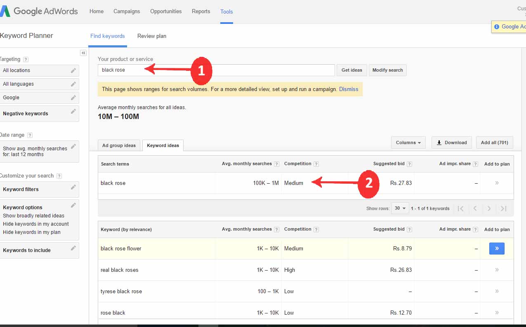Sort by Keyword (by relevance) header

tap(126, 229)
